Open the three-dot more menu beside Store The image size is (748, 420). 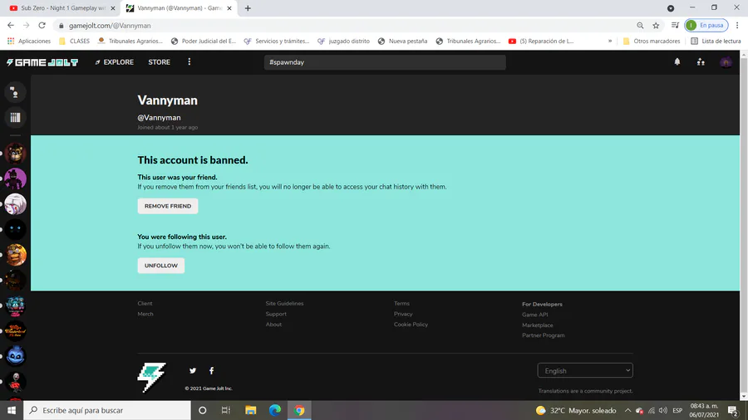(x=189, y=62)
